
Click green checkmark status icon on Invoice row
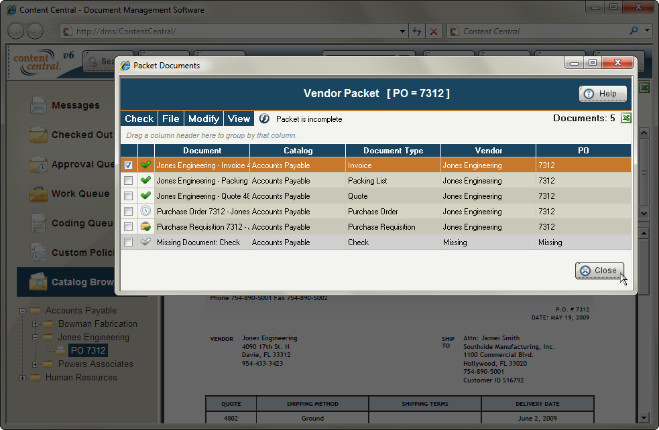[x=146, y=165]
